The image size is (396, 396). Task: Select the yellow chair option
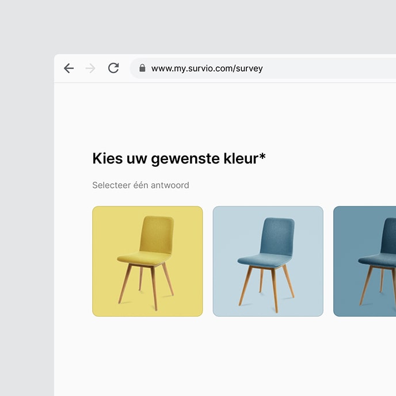tap(147, 261)
